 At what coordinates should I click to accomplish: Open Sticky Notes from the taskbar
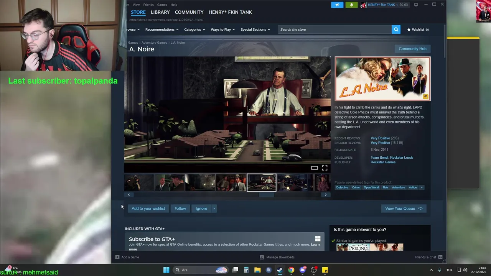coord(325,270)
